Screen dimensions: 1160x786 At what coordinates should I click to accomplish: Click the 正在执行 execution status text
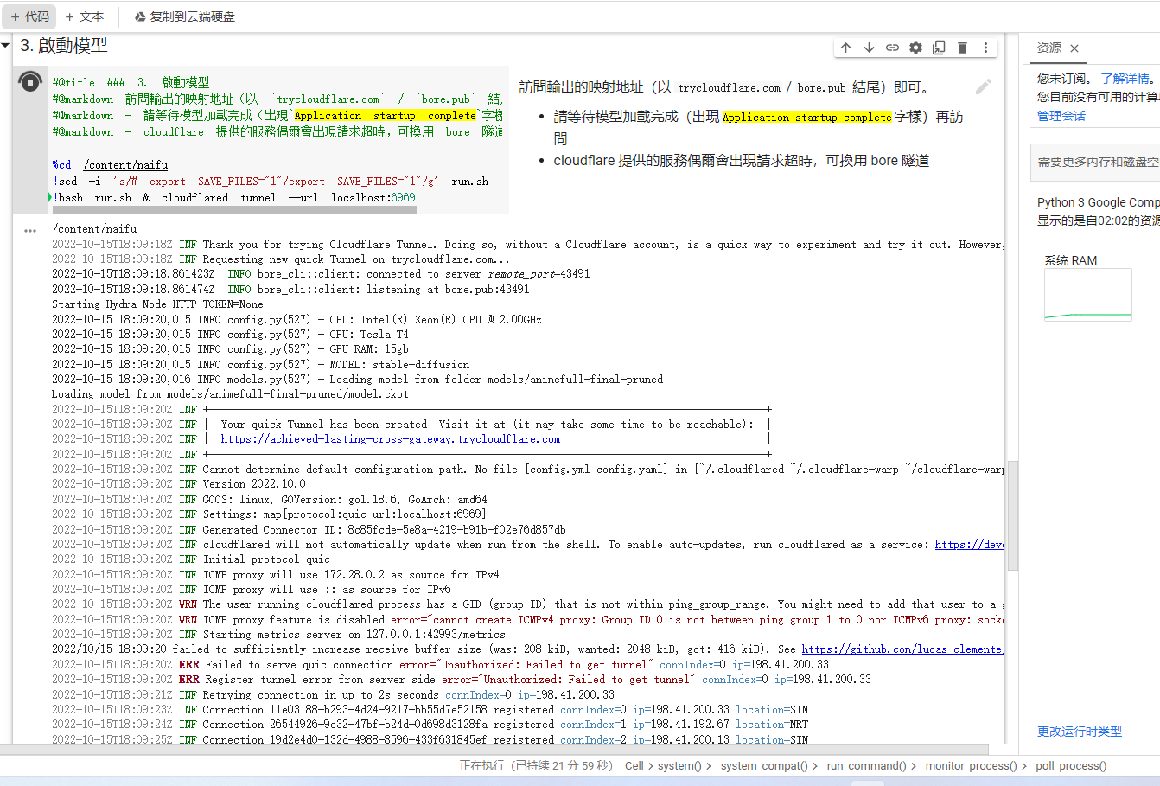coord(536,766)
